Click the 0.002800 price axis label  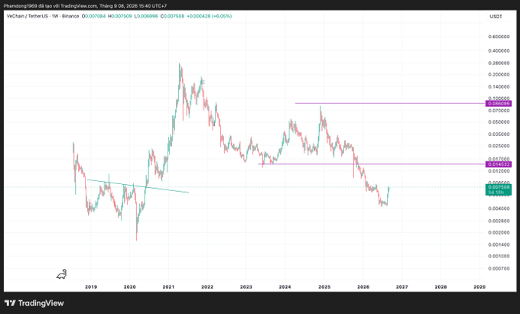(499, 221)
